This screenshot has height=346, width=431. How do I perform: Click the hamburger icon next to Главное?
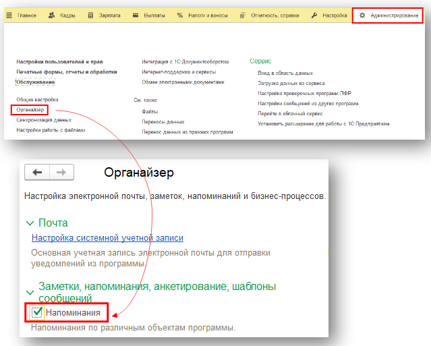pyautogui.click(x=11, y=15)
